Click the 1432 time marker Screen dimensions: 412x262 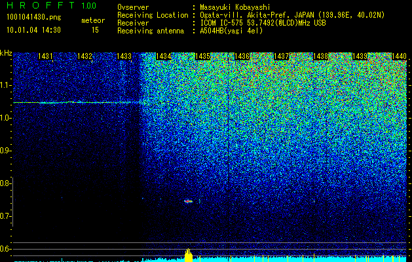coord(85,56)
